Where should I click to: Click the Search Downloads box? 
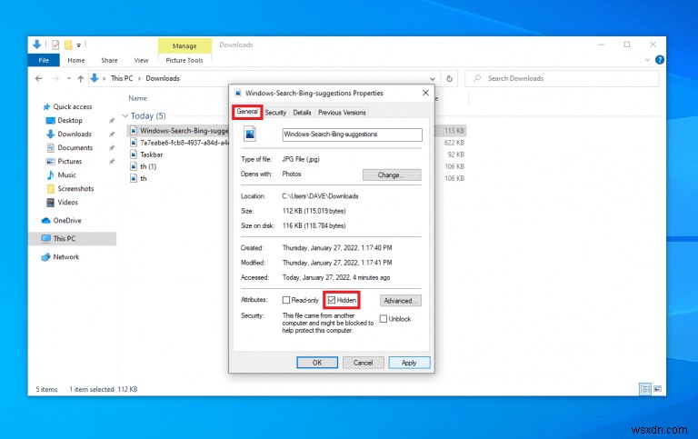(x=562, y=78)
